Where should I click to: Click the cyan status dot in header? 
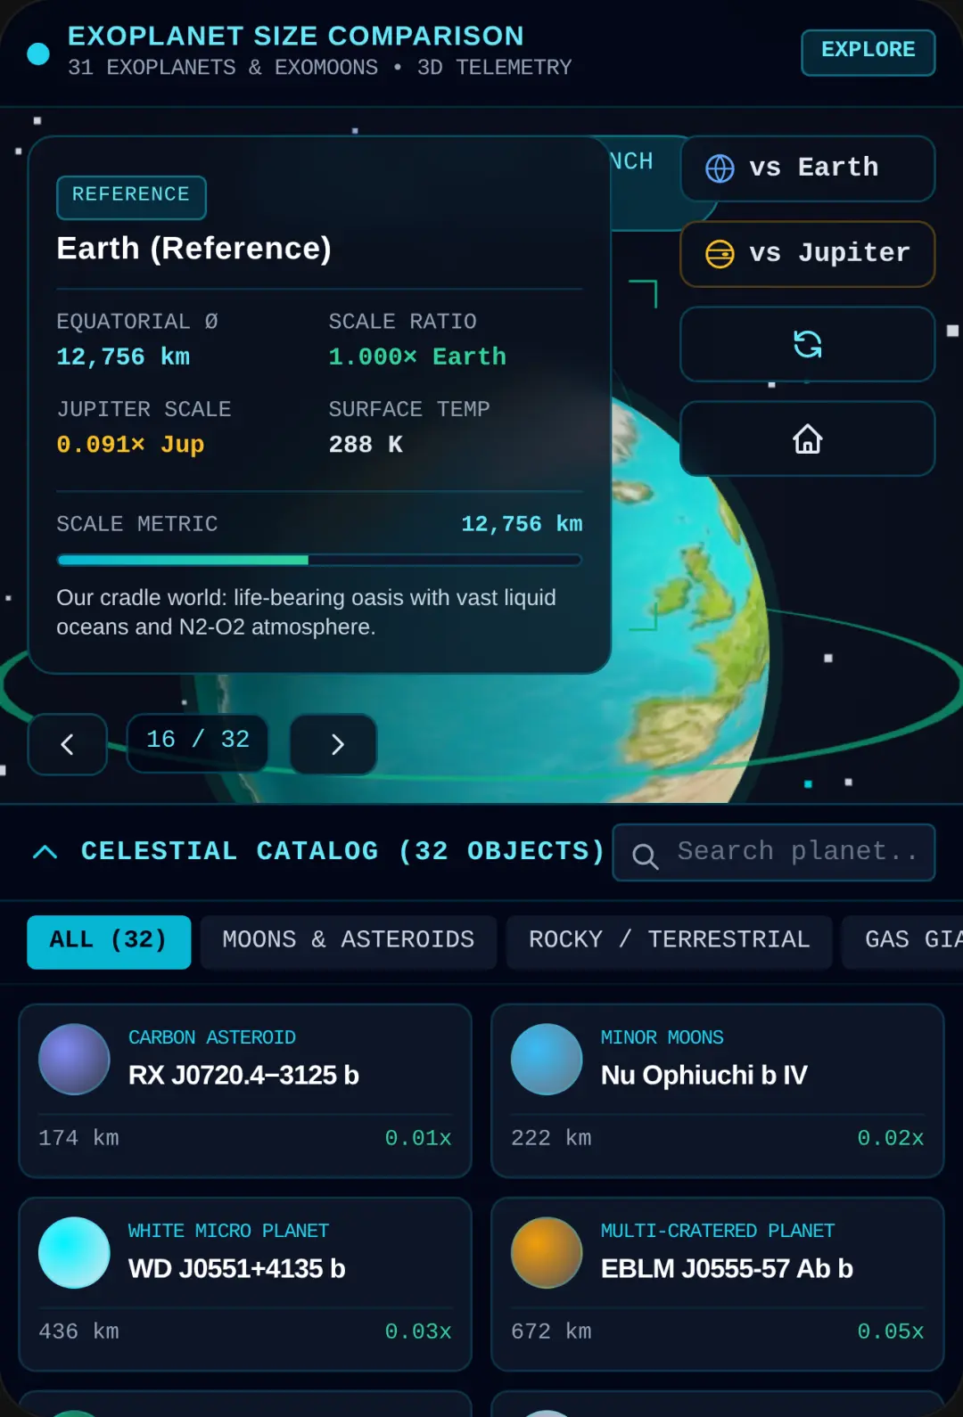[38, 53]
